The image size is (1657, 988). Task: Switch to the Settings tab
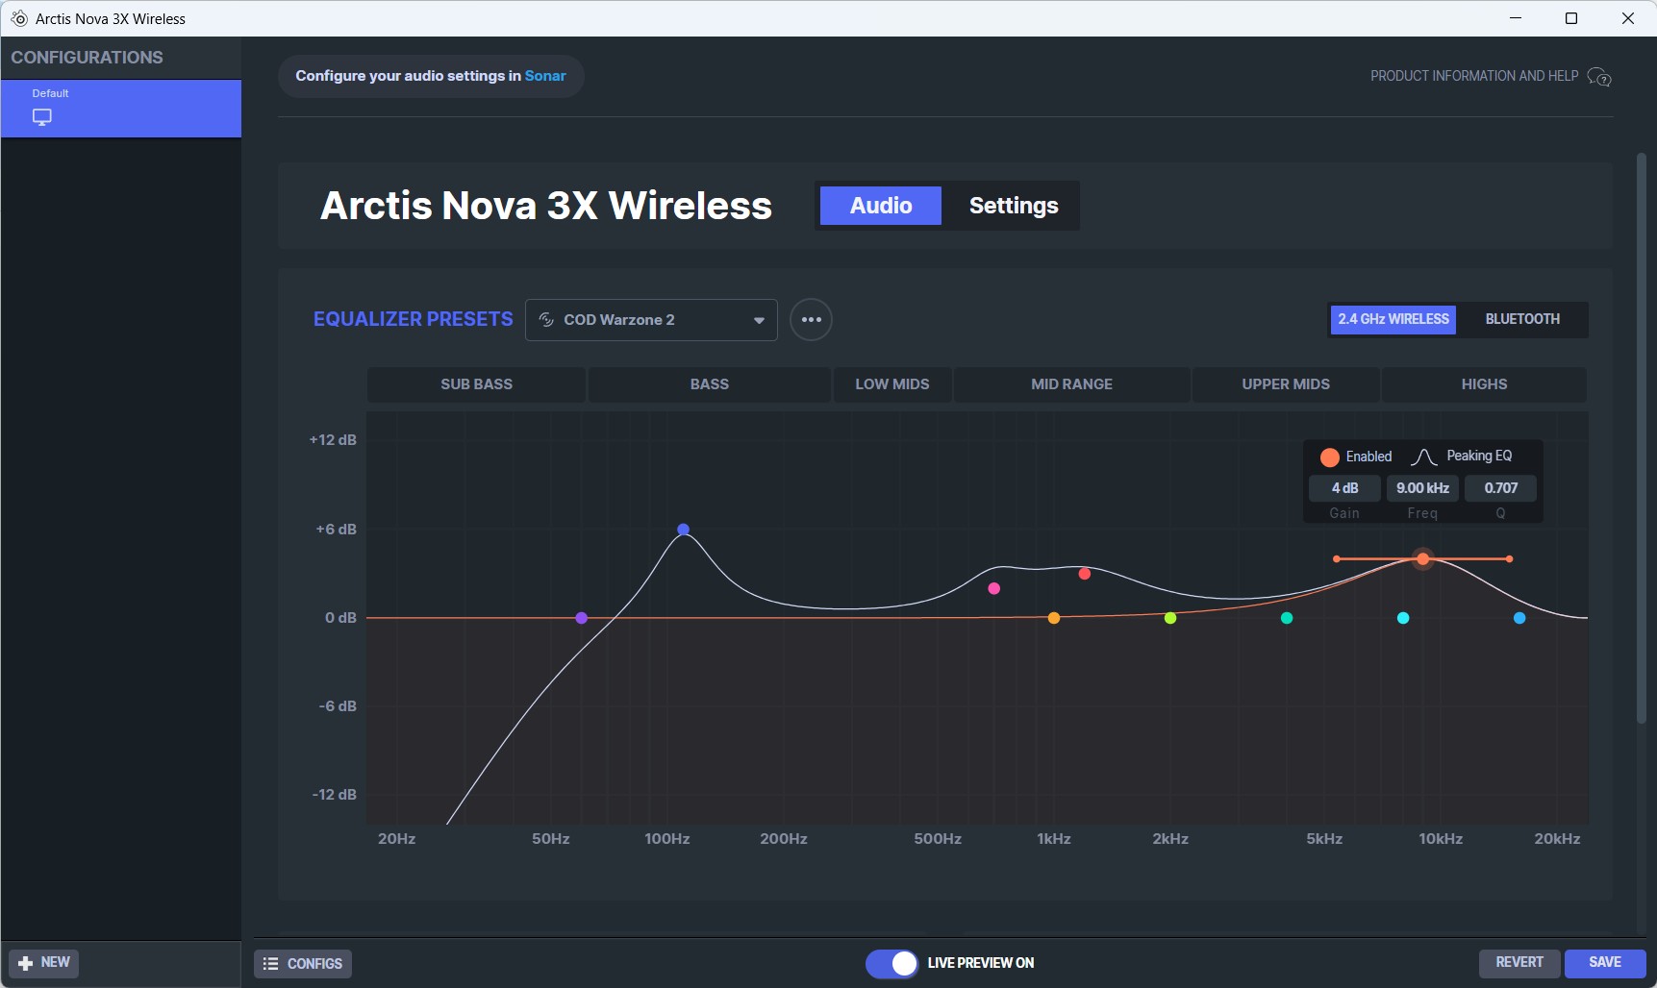(x=1013, y=206)
